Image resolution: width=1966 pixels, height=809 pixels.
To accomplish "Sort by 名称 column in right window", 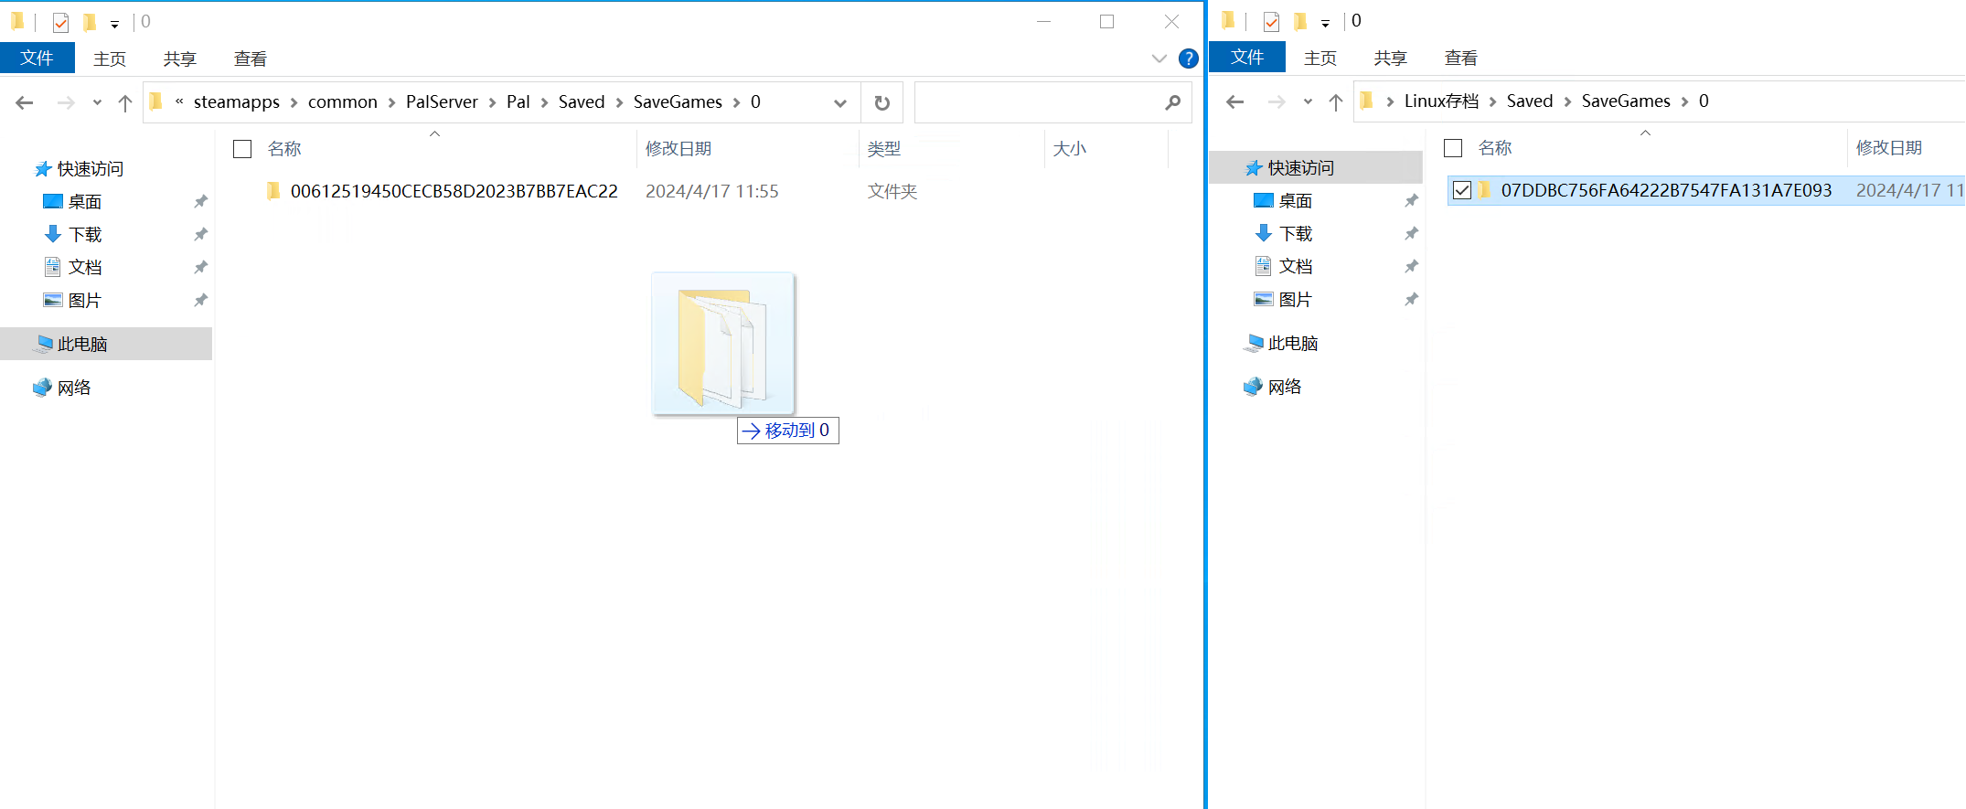I will coord(1495,148).
